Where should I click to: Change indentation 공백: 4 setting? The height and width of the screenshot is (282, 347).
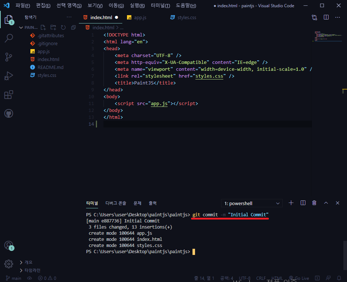point(227,278)
